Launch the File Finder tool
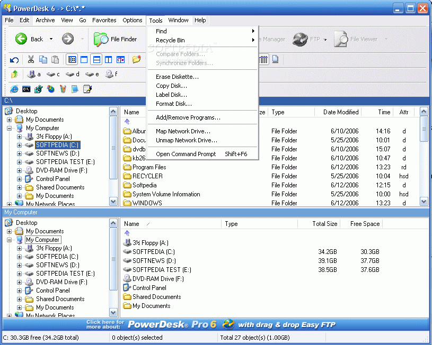This screenshot has height=345, width=432. 115,39
